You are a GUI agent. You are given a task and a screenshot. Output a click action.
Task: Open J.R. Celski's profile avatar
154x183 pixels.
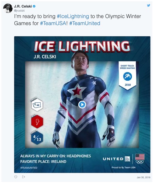click(x=8, y=8)
